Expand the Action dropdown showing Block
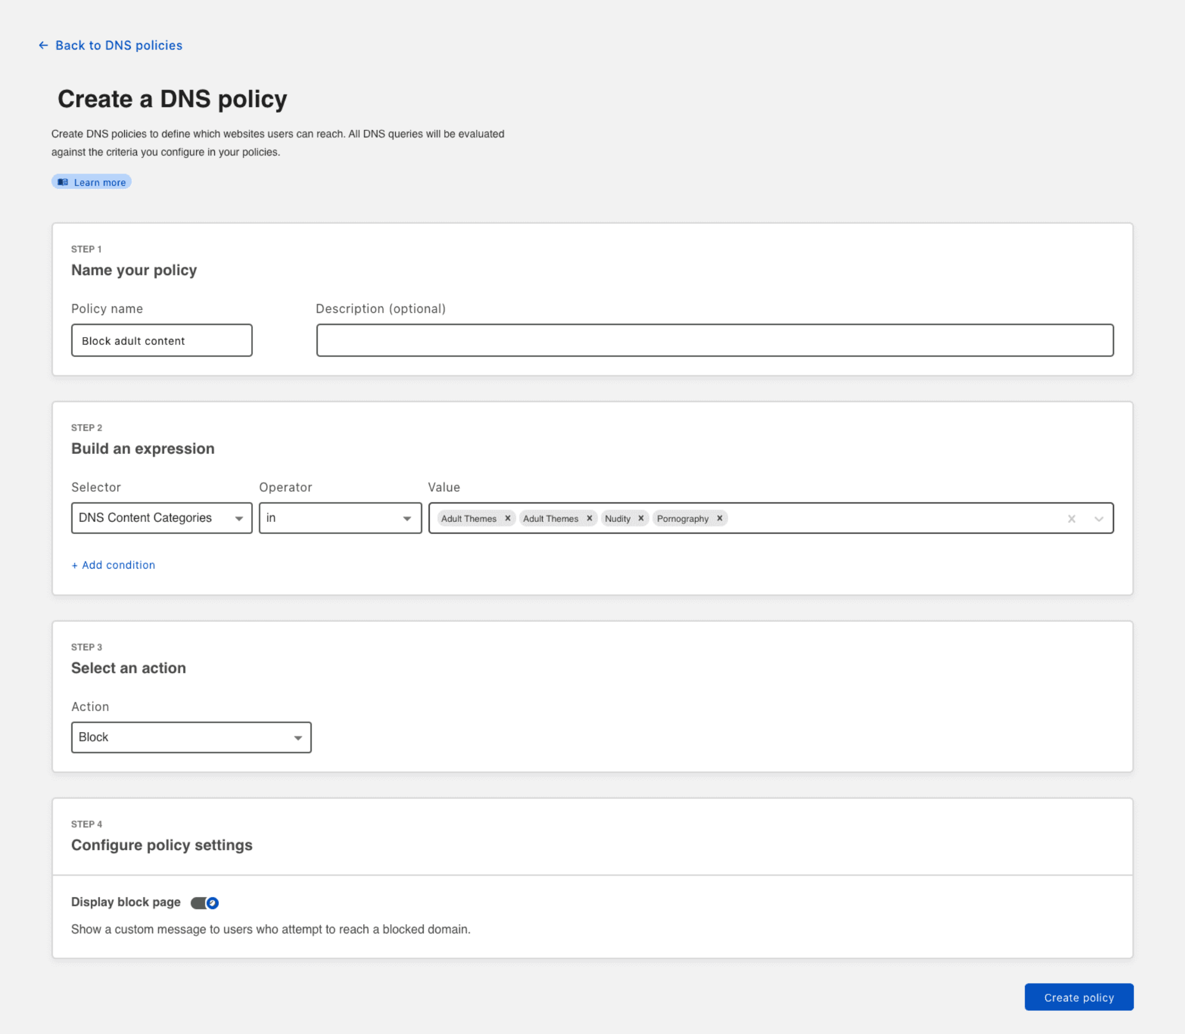 tap(191, 737)
